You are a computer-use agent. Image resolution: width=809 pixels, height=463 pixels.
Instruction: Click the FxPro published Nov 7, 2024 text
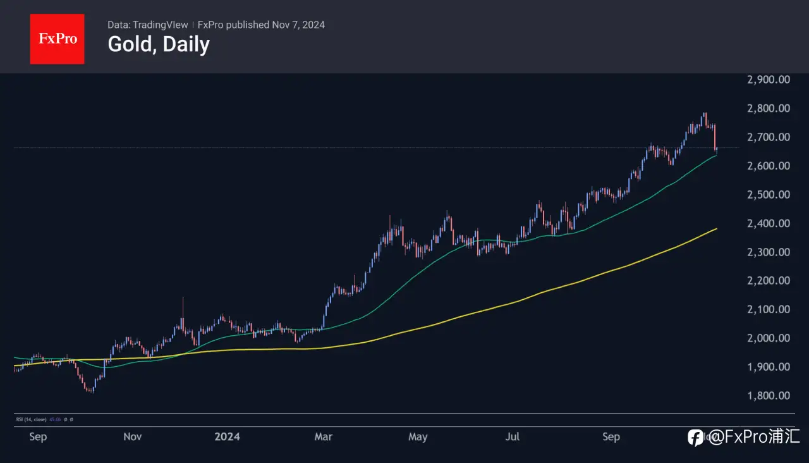coord(261,25)
